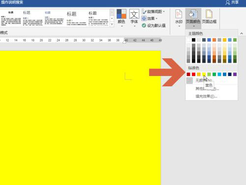Select the first style set thumbnail with bold 标题
Viewport: 246px width, 185px height.
click(11, 18)
